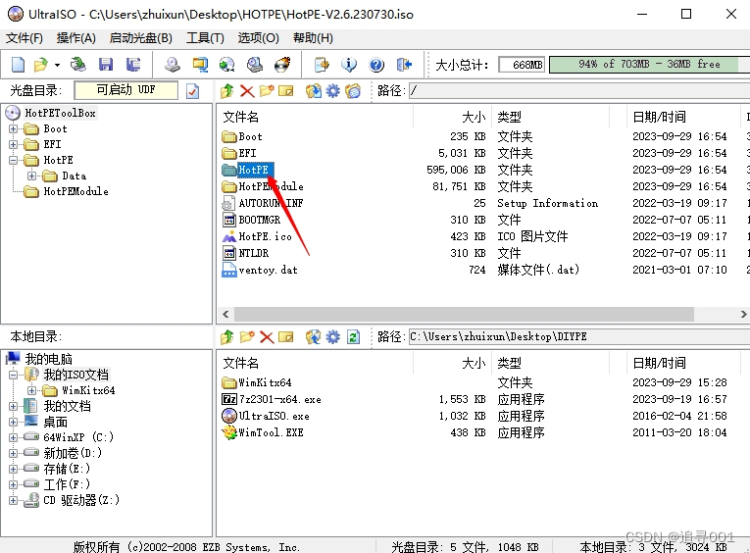Open the ISO properties info icon
Viewport: 750px width, 553px height.
point(349,64)
